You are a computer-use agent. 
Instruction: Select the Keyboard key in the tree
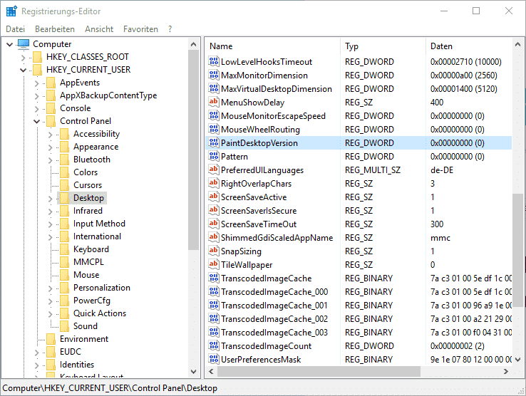(x=91, y=249)
